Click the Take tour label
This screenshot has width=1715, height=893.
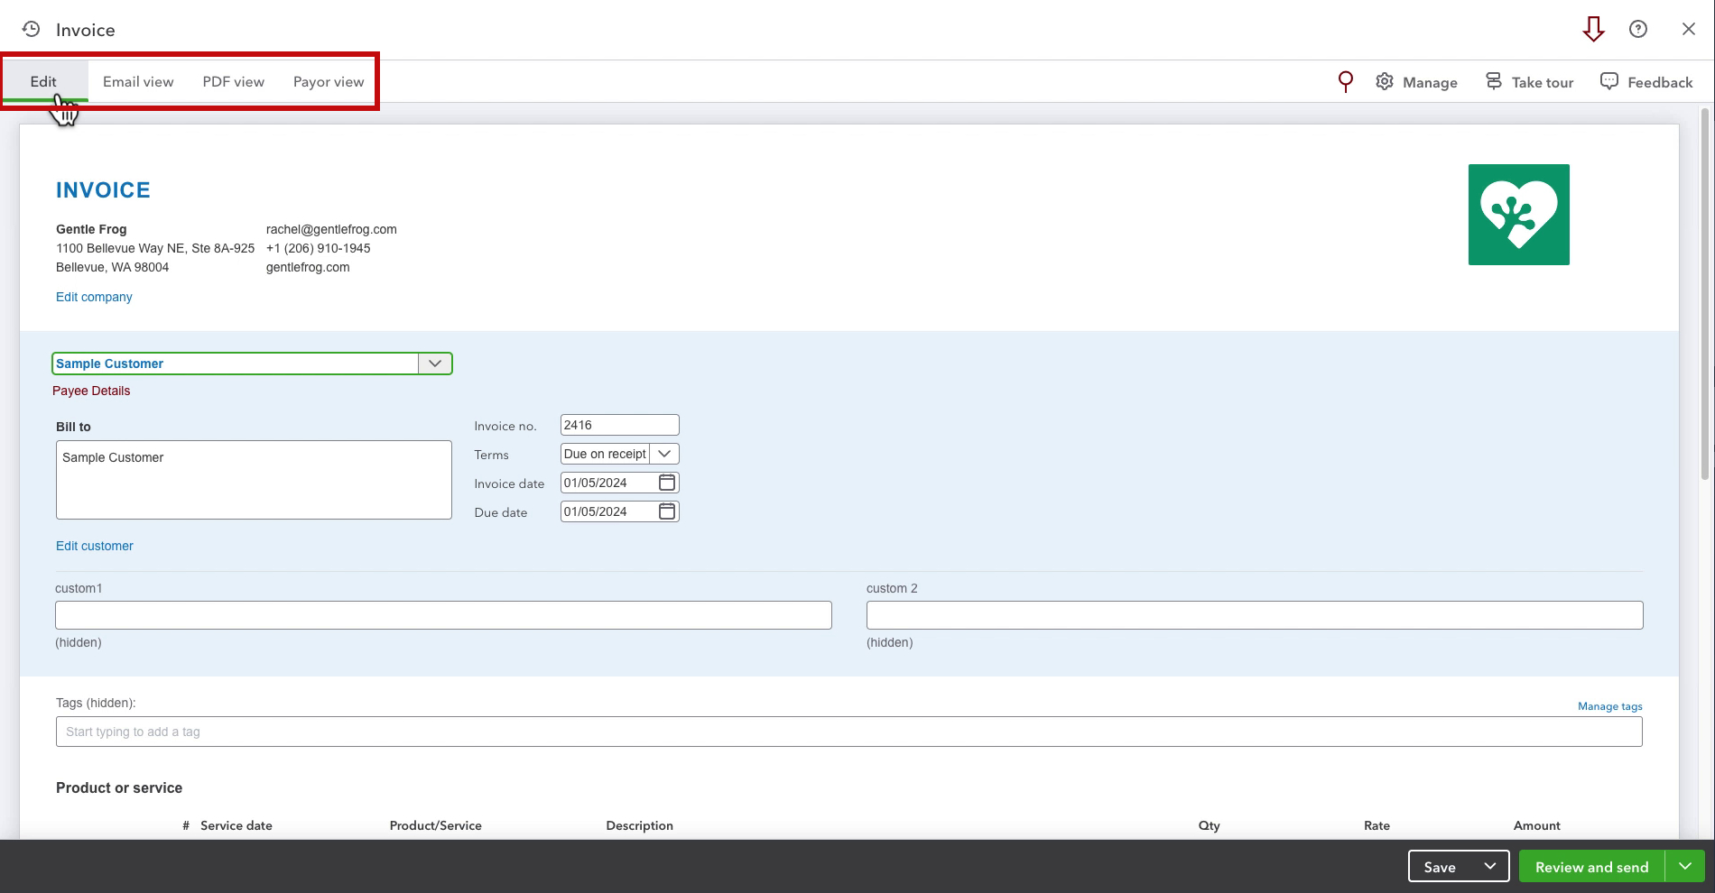(1543, 82)
